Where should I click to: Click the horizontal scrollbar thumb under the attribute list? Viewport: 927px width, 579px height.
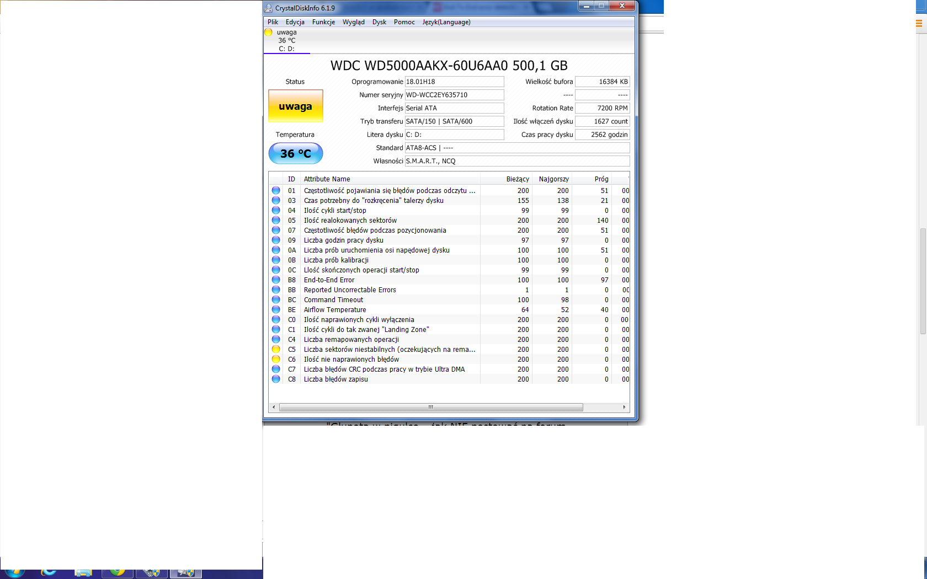coord(431,407)
